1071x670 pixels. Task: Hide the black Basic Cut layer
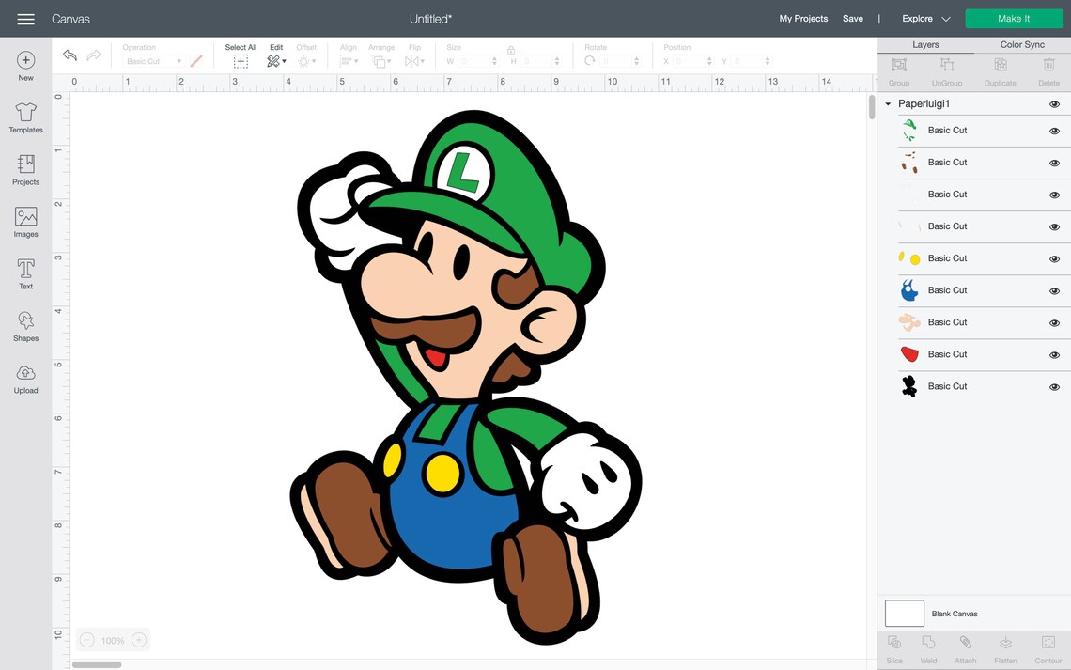click(1053, 386)
